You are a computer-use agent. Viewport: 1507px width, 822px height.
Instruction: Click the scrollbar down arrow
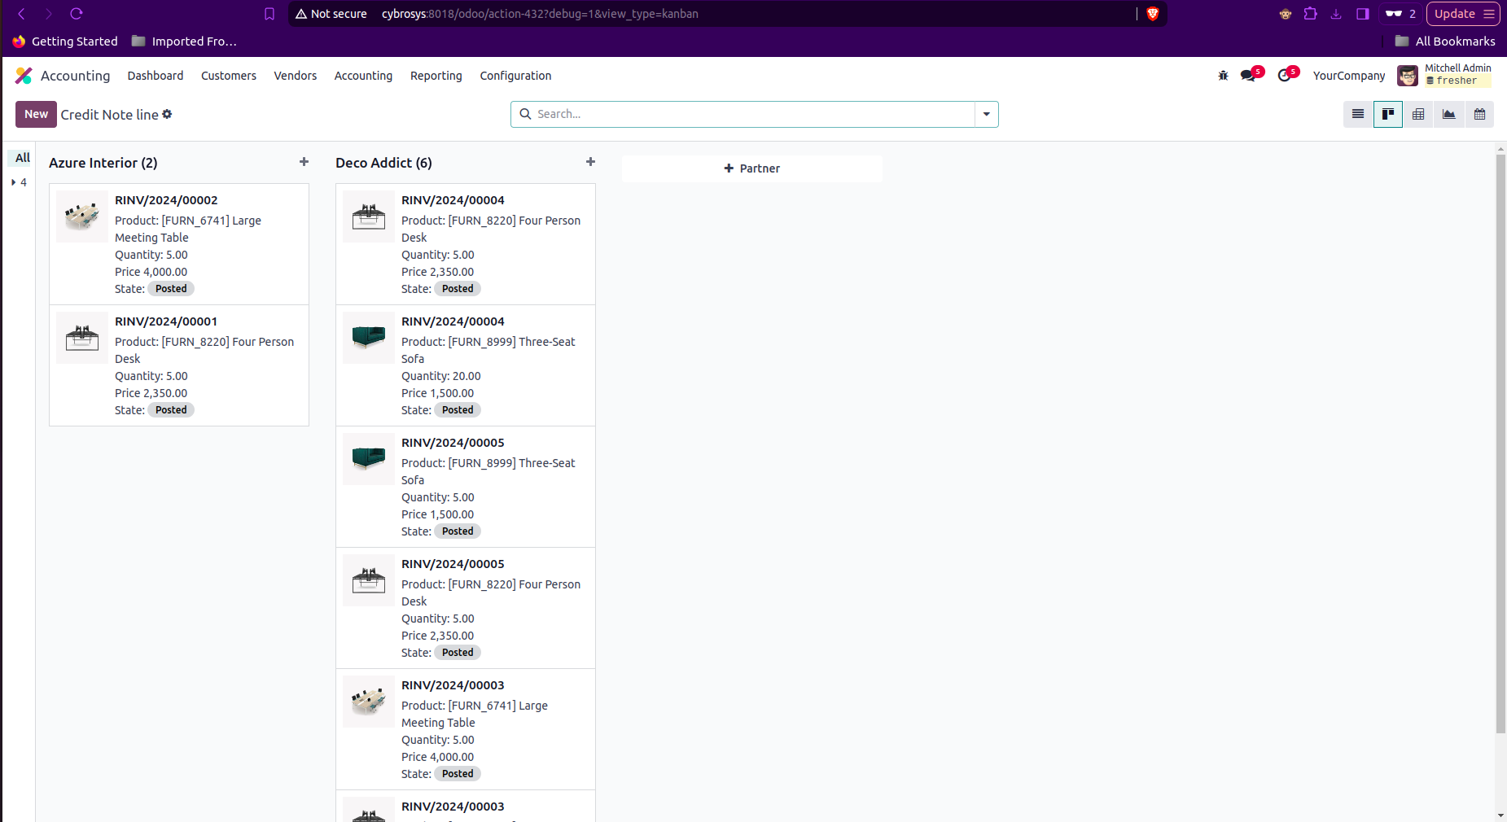point(1500,815)
